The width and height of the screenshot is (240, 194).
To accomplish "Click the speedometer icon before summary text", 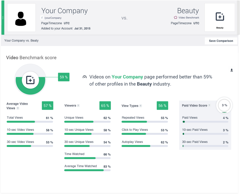I will point(85,77).
